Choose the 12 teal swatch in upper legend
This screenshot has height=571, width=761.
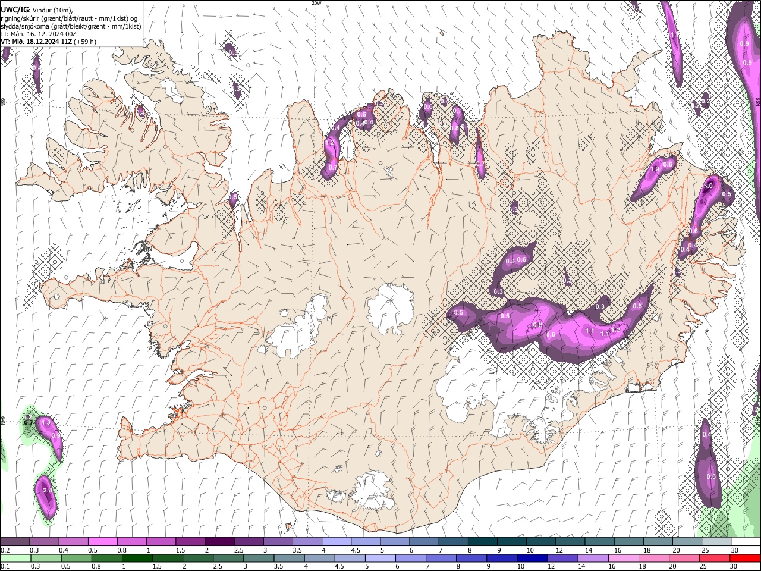click(570, 542)
